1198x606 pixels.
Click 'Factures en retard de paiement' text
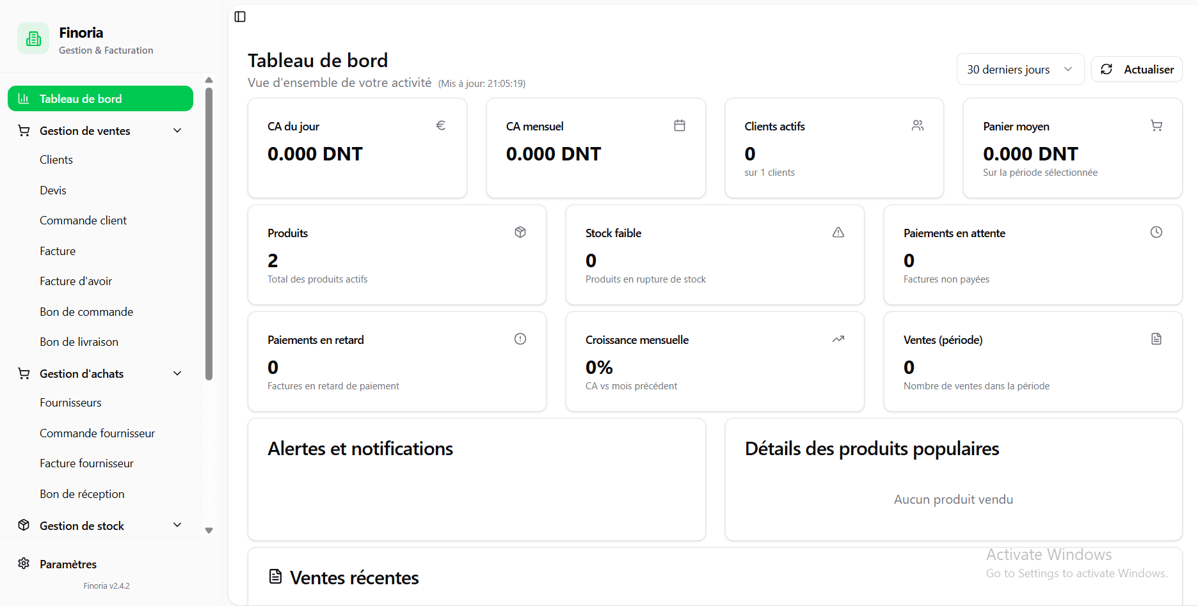333,386
